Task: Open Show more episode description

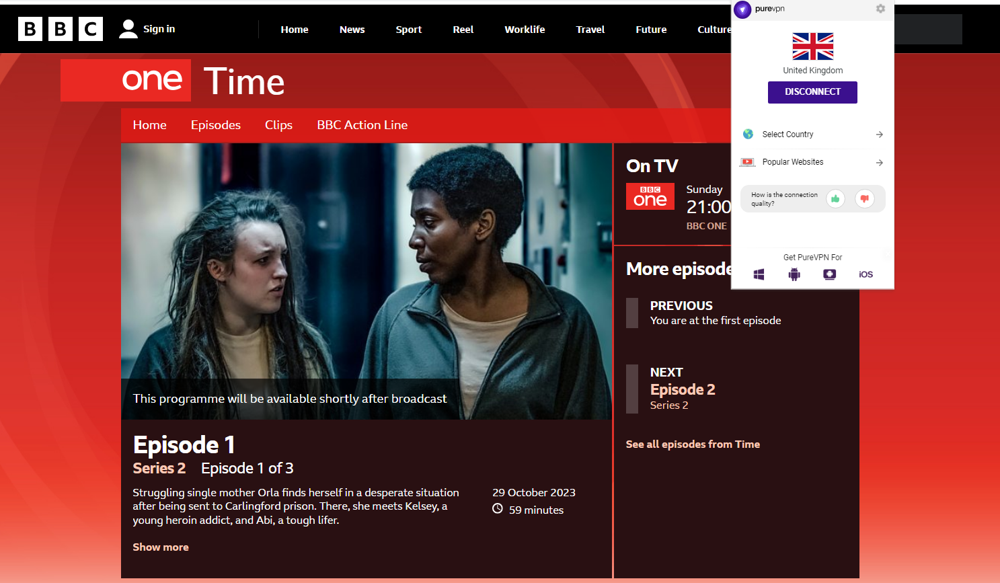Action: click(161, 547)
